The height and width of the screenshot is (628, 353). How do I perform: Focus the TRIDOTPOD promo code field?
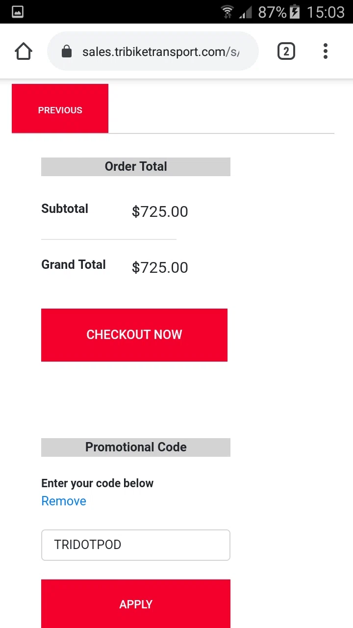tap(135, 545)
